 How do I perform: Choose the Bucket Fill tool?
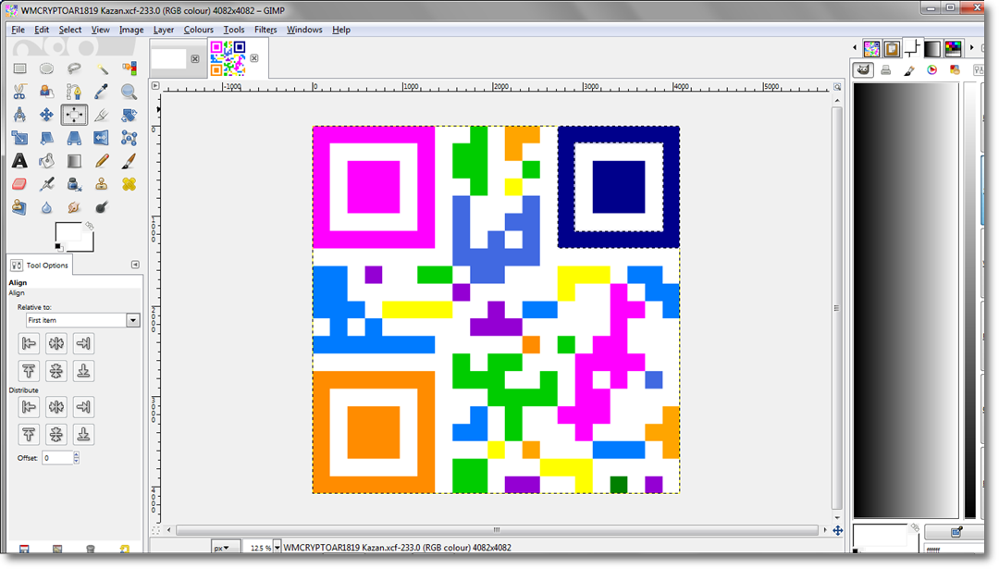tap(46, 161)
